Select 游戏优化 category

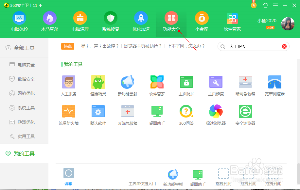[24, 122]
